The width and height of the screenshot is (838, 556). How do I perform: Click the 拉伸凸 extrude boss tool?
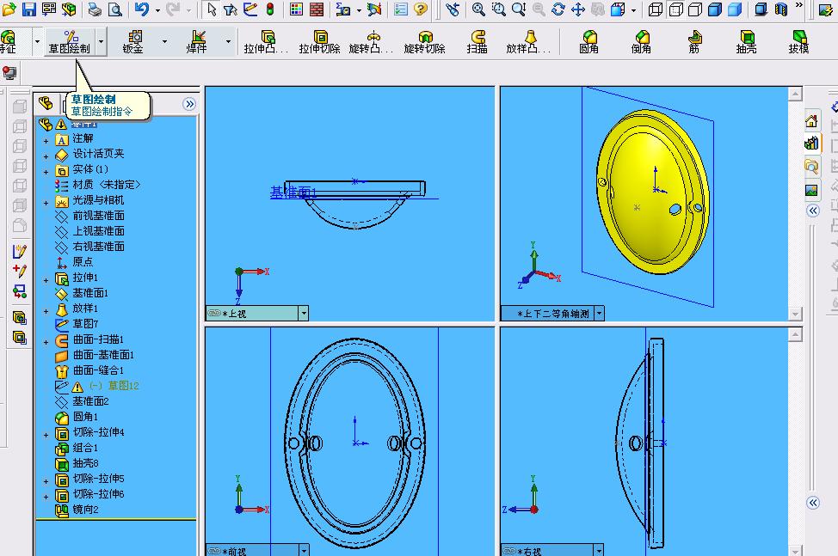point(266,42)
